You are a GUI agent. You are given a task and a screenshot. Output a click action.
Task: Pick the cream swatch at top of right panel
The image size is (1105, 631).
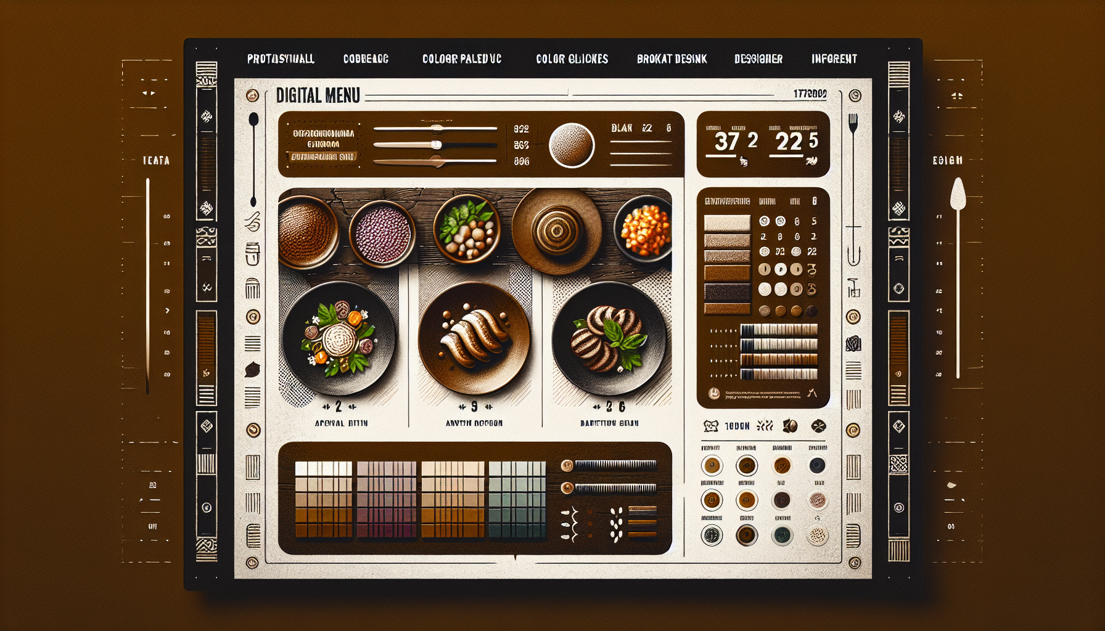(727, 222)
